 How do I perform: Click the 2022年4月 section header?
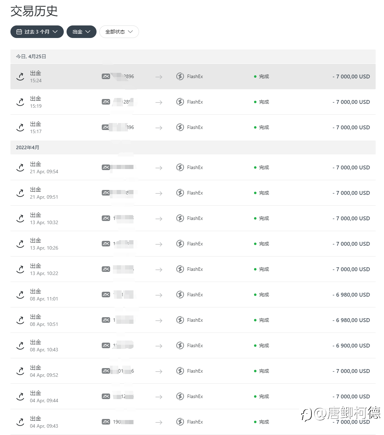[193, 147]
